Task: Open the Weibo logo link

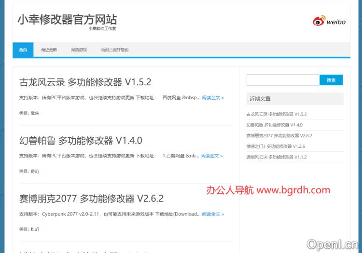Action: point(329,21)
